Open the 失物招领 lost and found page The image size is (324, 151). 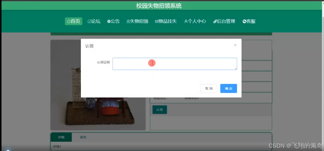[137, 21]
